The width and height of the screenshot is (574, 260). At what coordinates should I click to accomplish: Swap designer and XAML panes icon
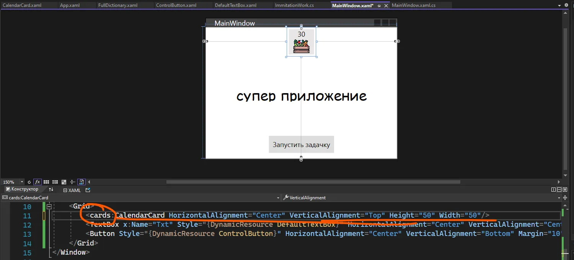coord(51,190)
